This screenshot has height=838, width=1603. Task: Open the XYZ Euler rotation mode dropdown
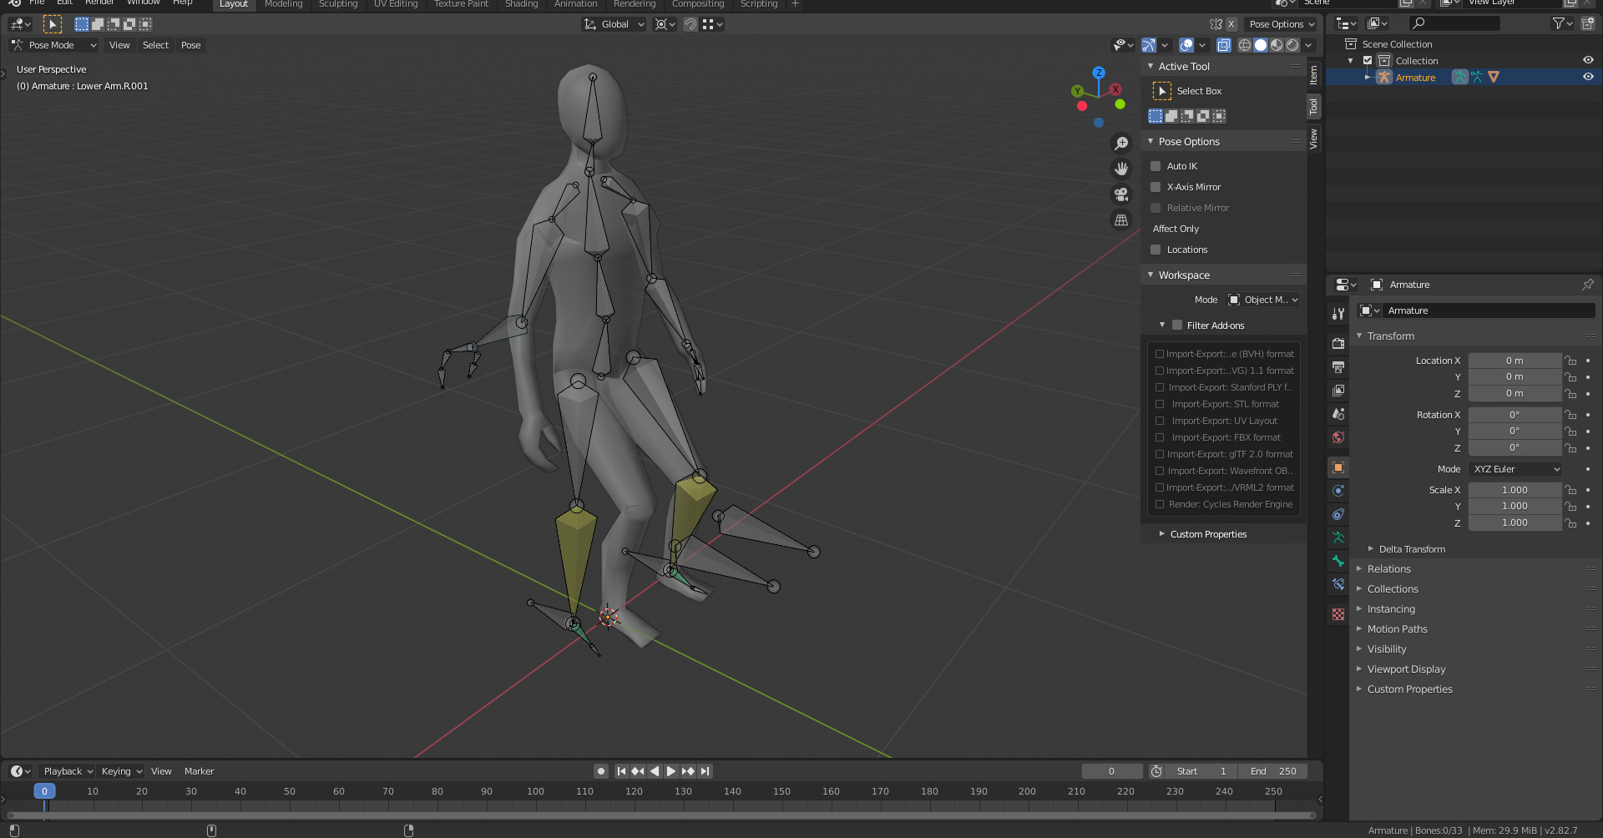[1515, 468]
